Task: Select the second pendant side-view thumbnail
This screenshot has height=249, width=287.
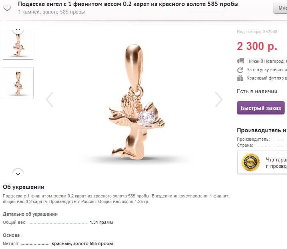Action: pyautogui.click(x=18, y=83)
